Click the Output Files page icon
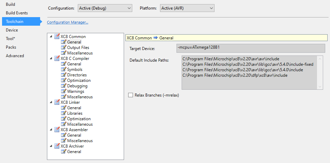330x163 pixels. pos(63,48)
